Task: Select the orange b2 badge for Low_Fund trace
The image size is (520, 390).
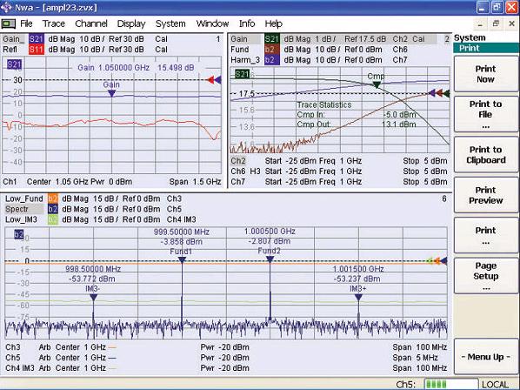Action: 53,198
